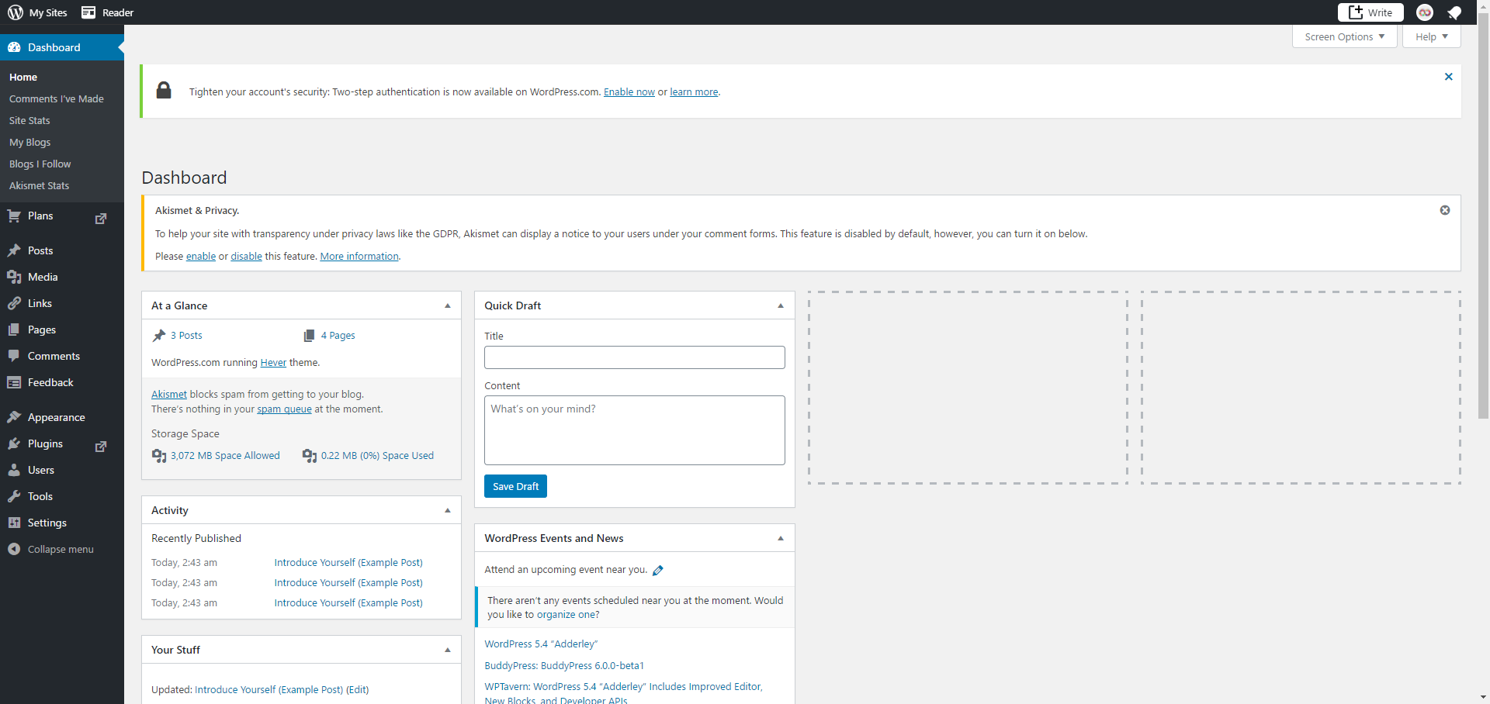Click the organize one events link

[x=566, y=614]
